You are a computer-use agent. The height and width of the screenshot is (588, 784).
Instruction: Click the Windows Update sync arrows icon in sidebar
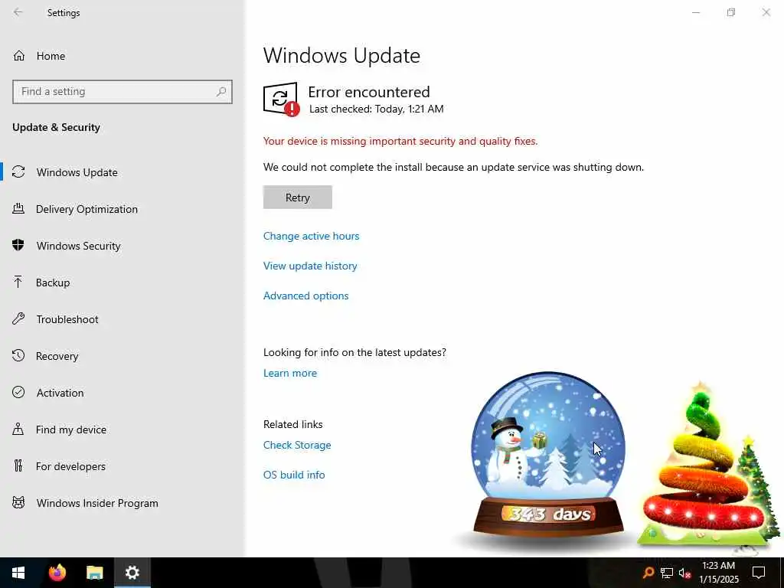tap(18, 172)
